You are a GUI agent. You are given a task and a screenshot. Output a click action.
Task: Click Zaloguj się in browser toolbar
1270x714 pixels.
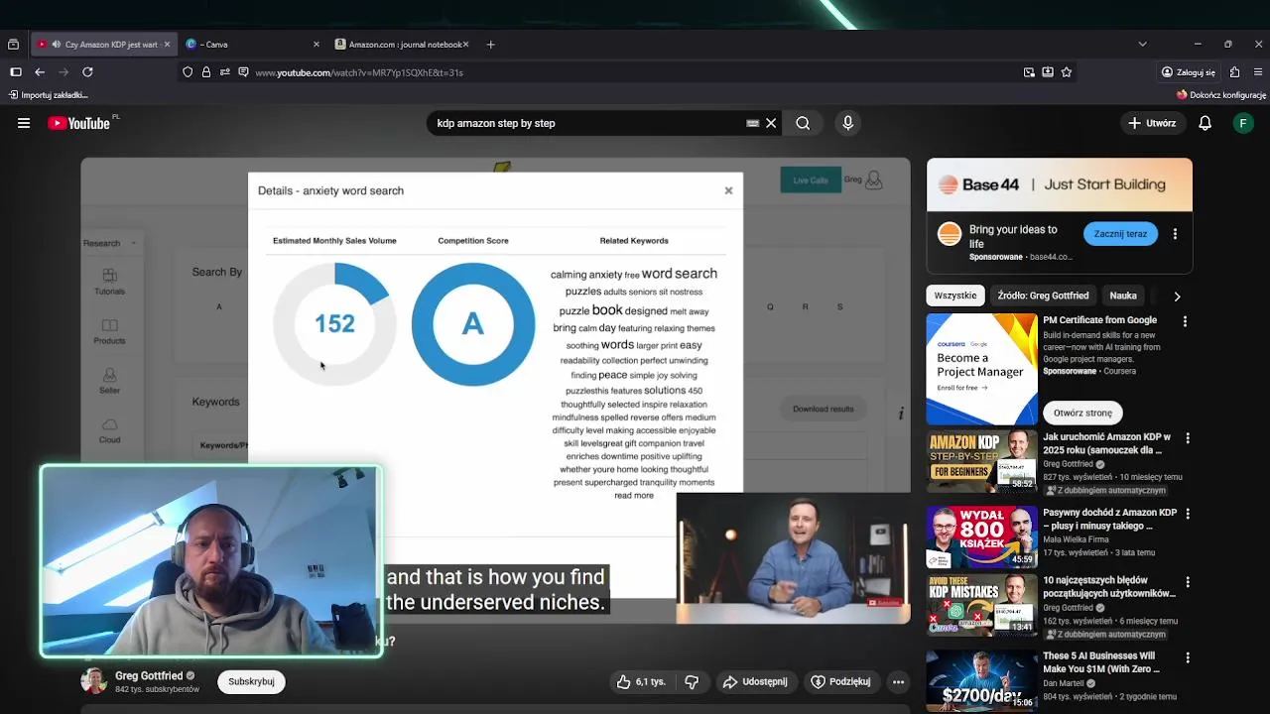point(1189,72)
